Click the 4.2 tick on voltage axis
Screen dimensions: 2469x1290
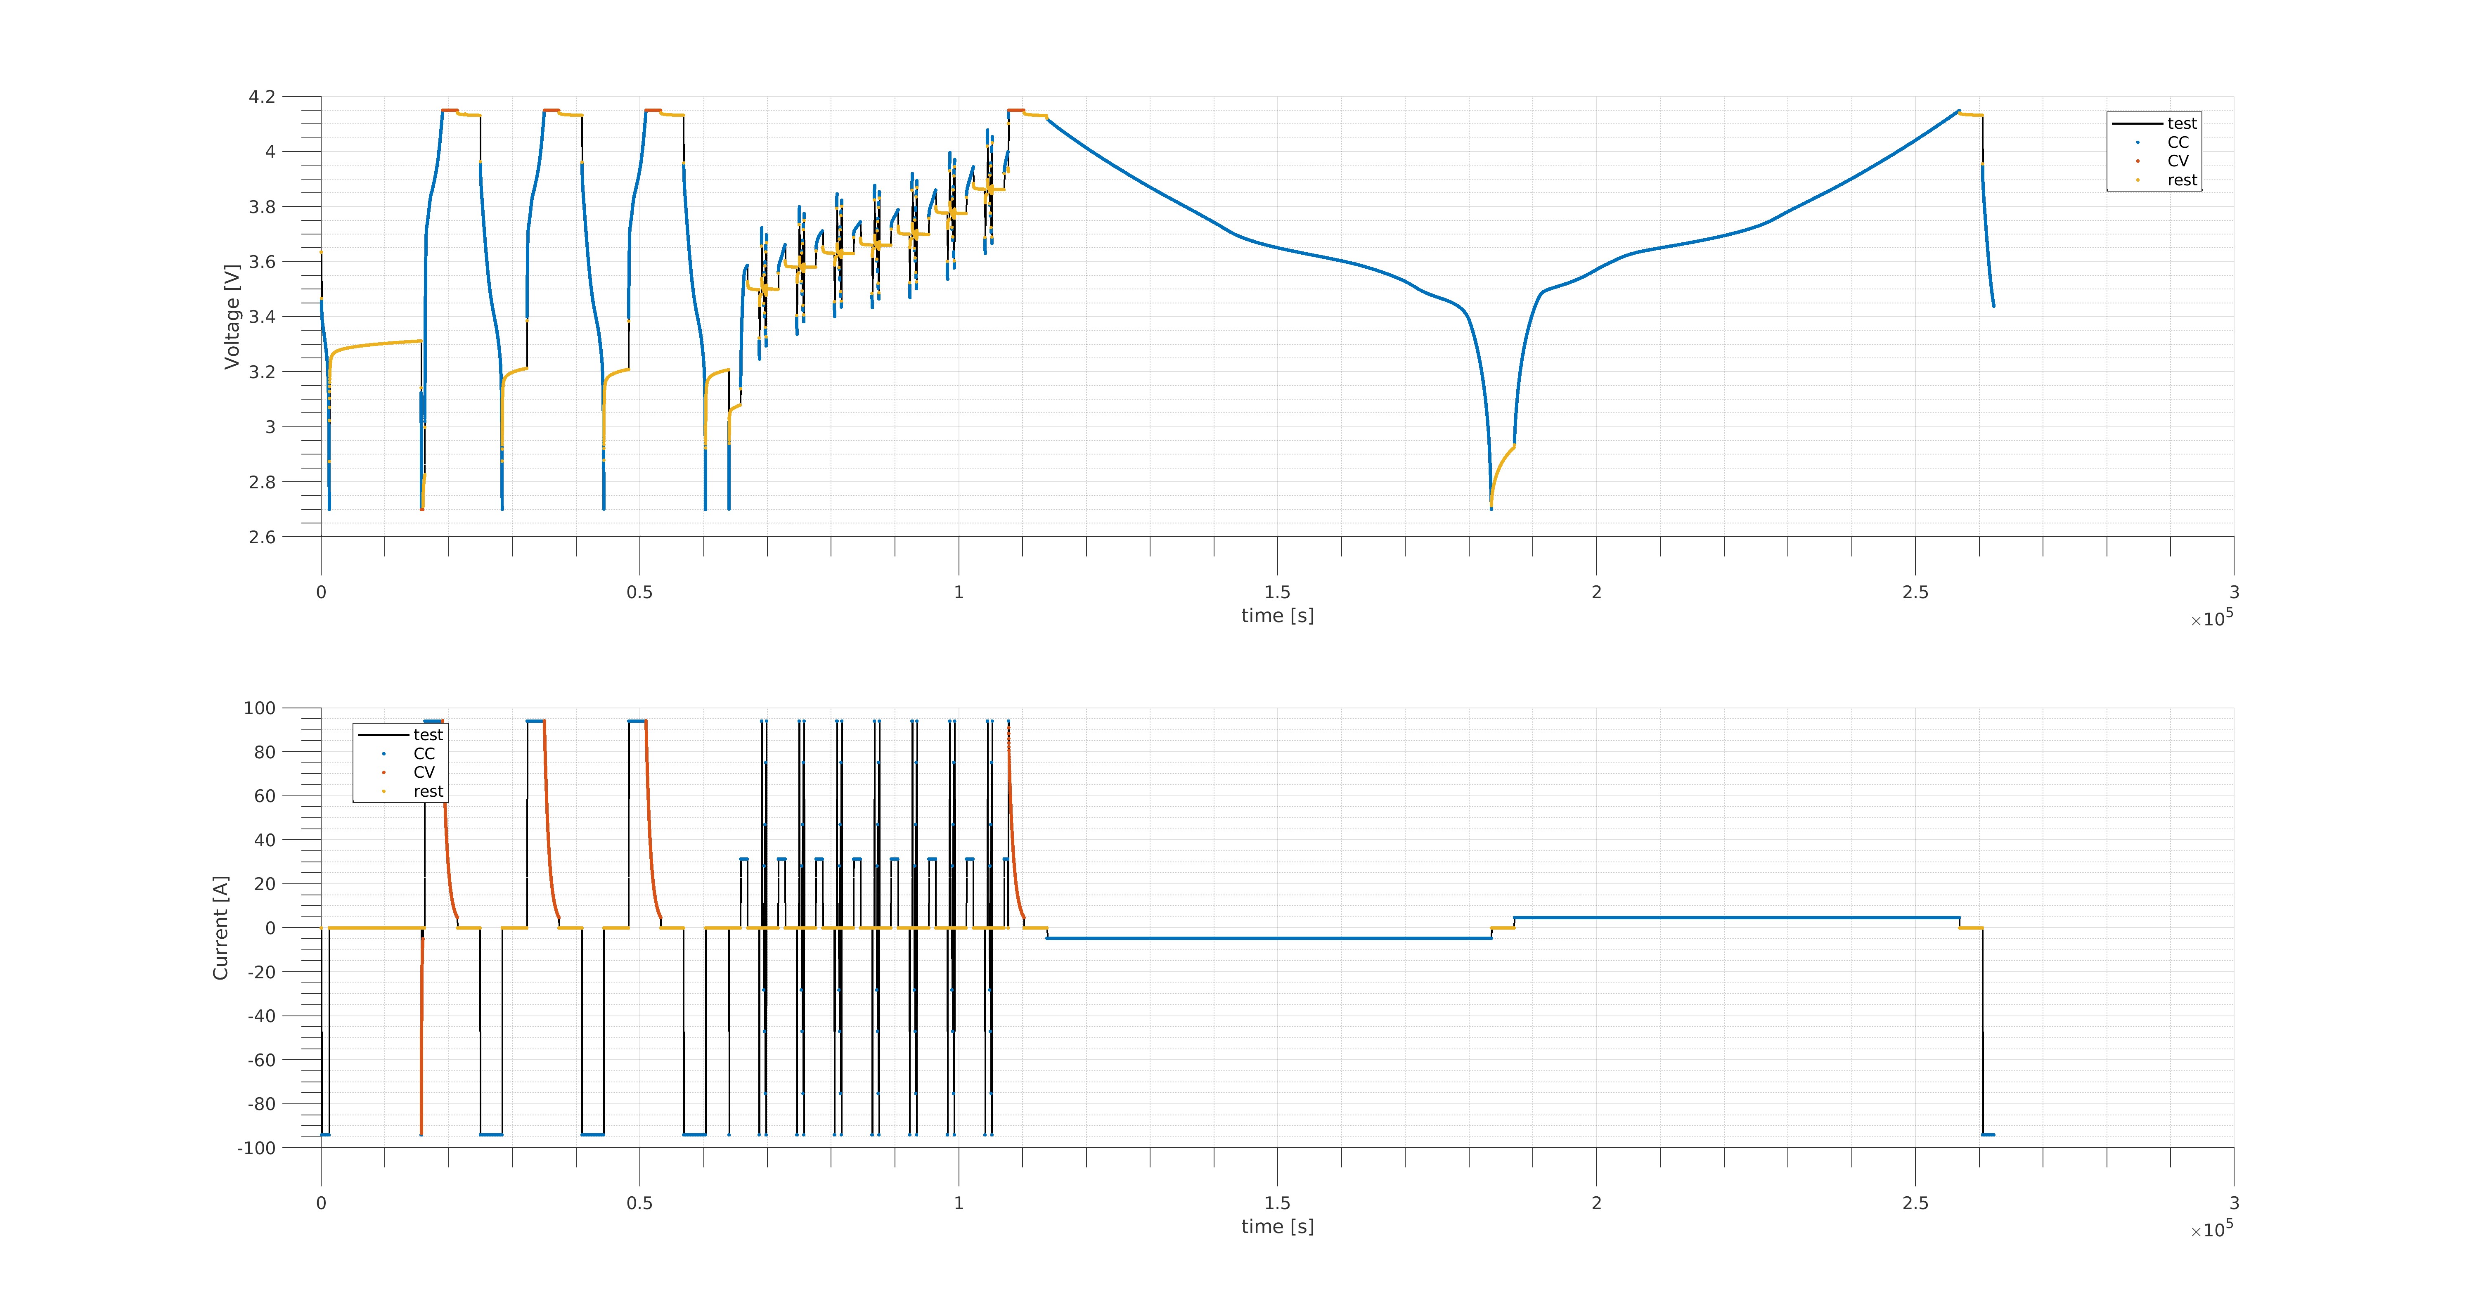point(262,97)
